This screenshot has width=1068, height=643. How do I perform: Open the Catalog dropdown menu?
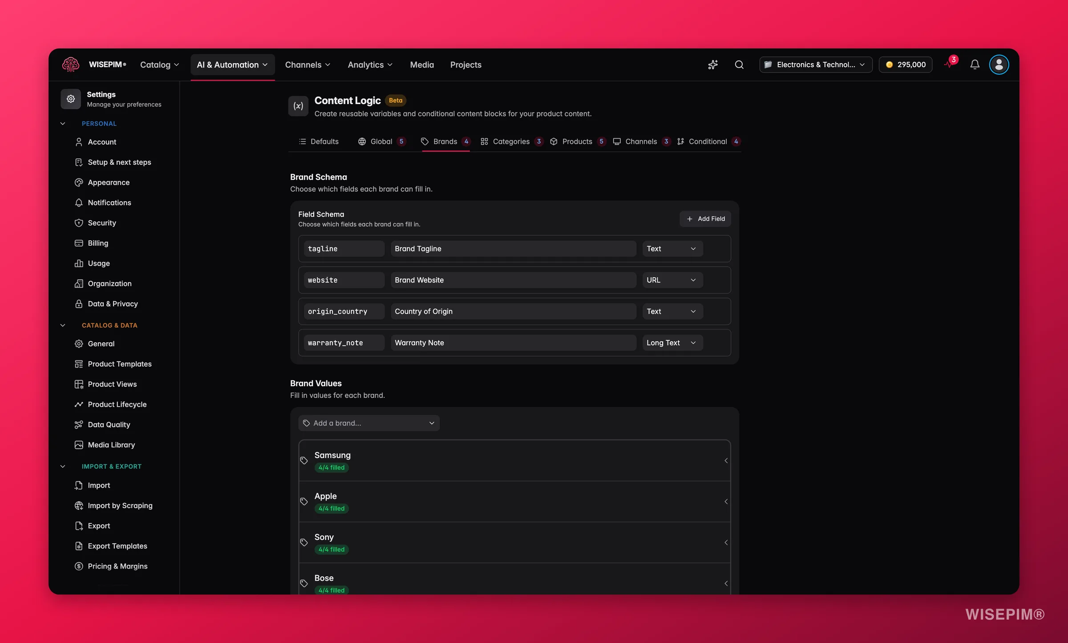pos(159,65)
